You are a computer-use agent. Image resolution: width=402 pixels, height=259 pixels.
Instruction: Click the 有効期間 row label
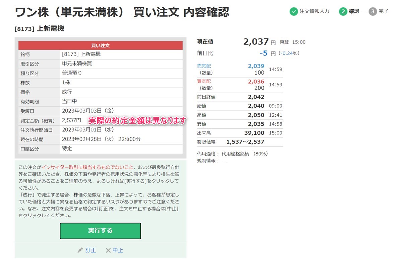[30, 102]
